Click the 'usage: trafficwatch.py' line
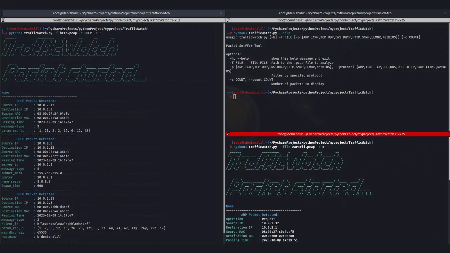450x253 pixels. tap(323, 37)
